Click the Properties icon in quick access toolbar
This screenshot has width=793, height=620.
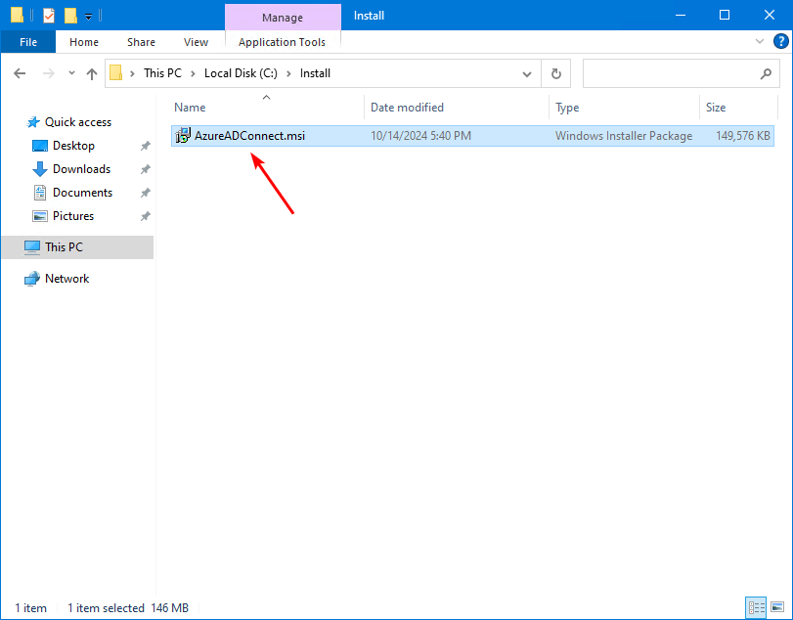49,16
